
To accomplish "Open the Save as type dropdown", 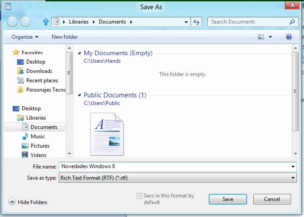I will click(x=177, y=178).
